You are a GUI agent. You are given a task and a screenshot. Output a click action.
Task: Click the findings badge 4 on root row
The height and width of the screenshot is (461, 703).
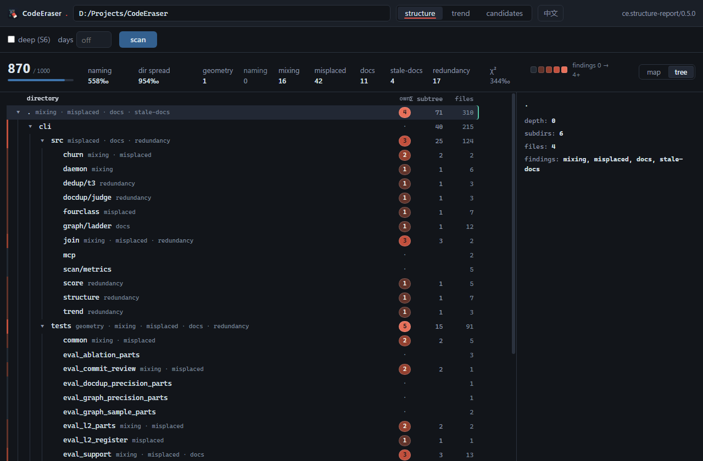(x=405, y=113)
